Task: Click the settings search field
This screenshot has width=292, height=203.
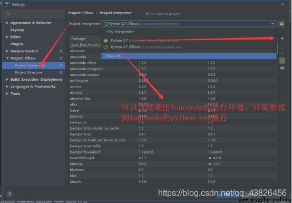Action: [34, 14]
